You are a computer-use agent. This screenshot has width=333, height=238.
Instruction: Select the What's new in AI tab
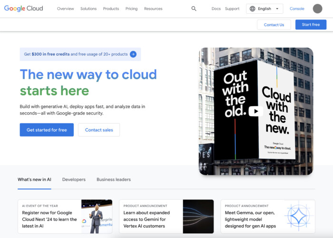[x=34, y=179]
